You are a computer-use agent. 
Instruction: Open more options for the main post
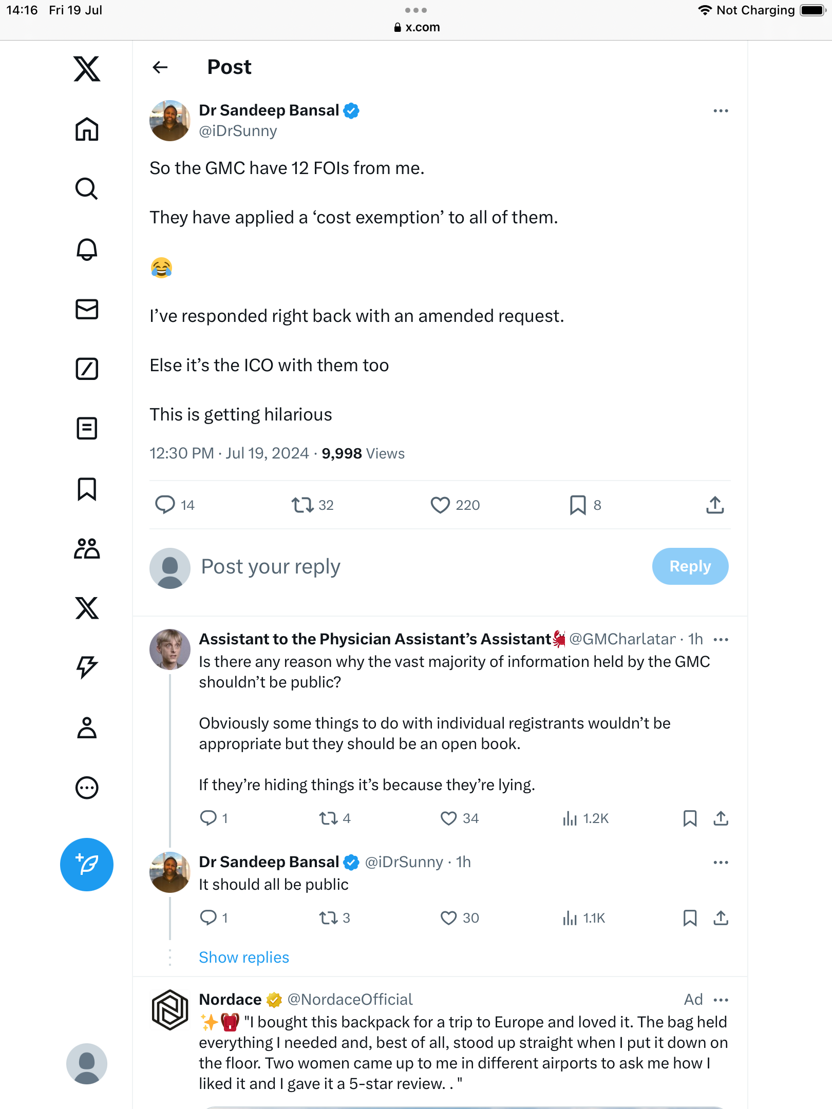point(721,111)
